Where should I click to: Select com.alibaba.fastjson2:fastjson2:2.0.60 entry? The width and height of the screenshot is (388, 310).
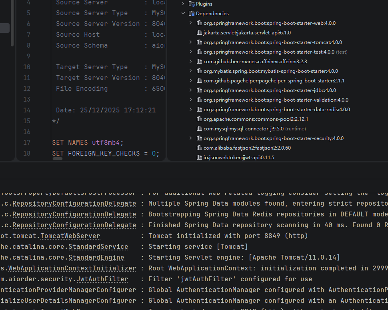click(247, 148)
